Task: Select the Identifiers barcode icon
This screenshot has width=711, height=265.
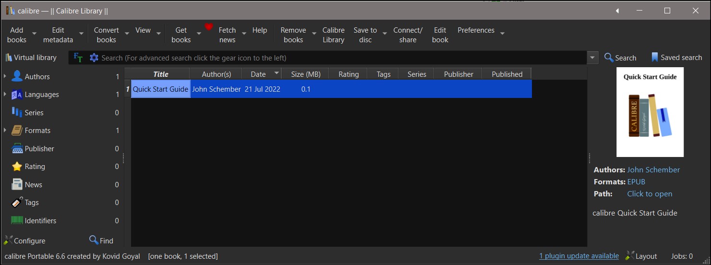Action: pos(17,220)
